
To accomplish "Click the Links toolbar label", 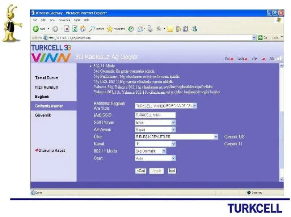I will (275, 38).
